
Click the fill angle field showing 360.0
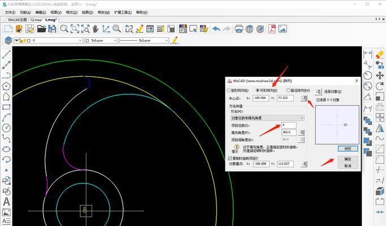289,132
